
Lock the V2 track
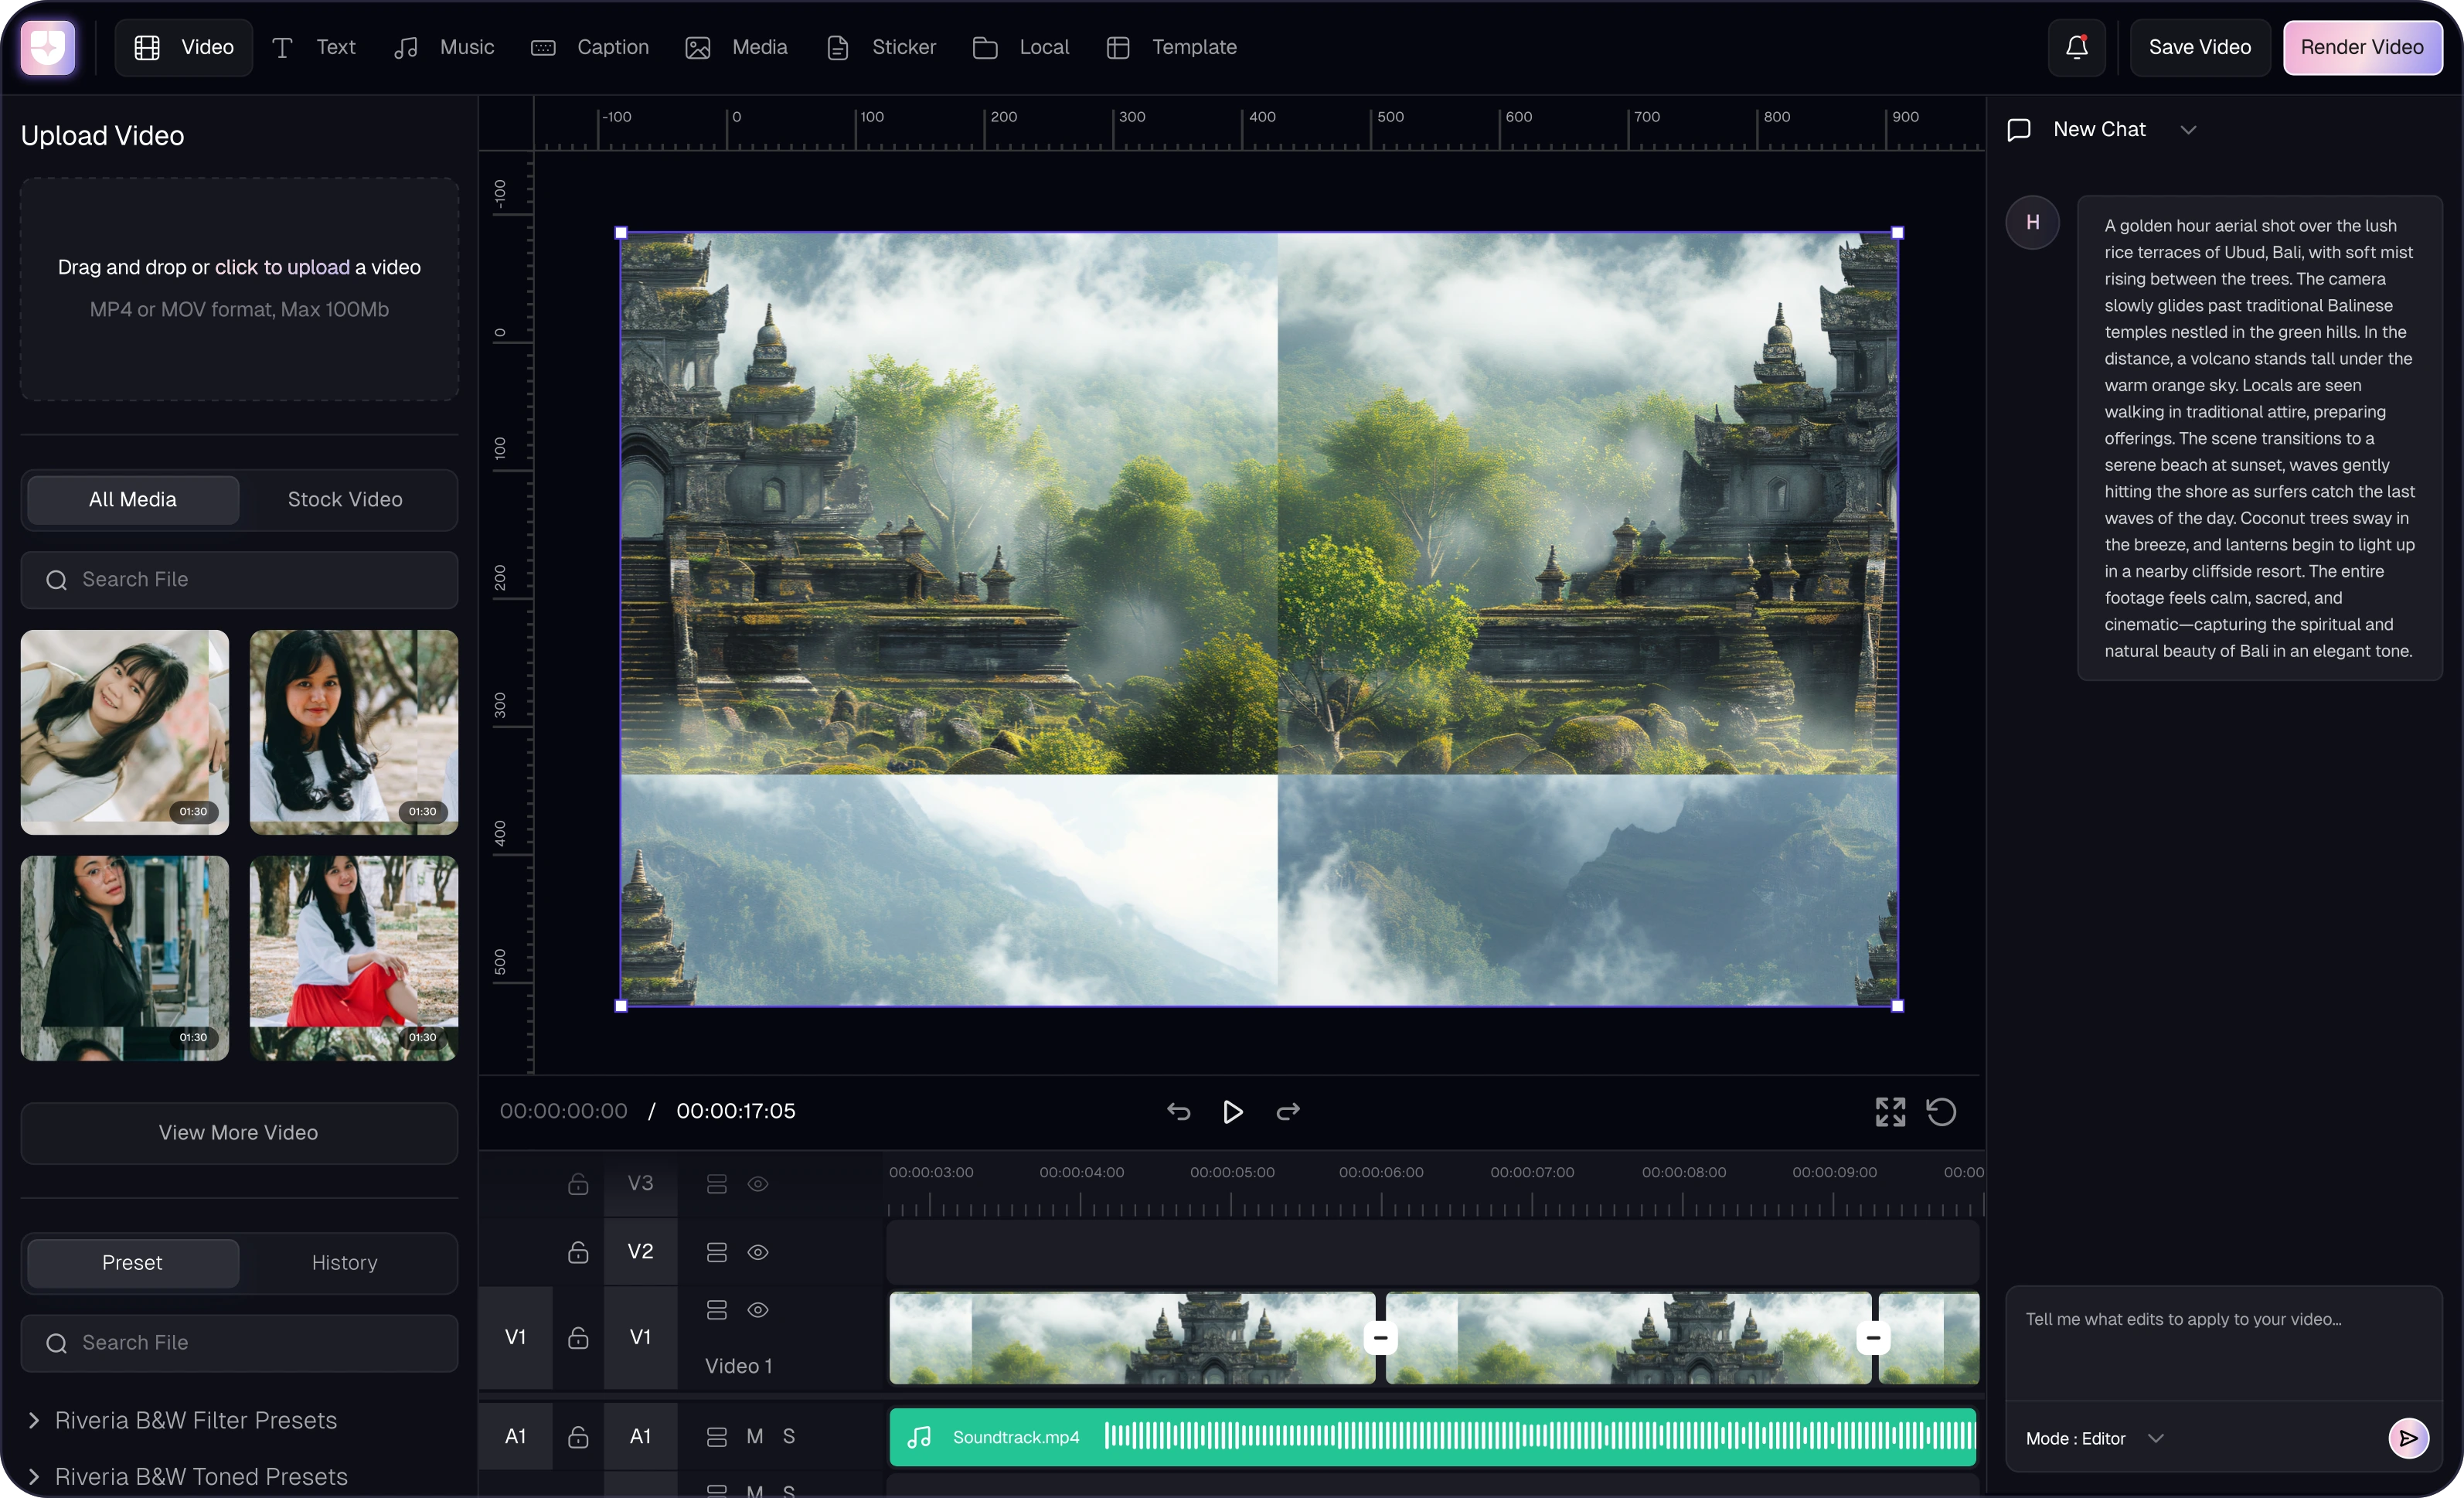[x=578, y=1252]
